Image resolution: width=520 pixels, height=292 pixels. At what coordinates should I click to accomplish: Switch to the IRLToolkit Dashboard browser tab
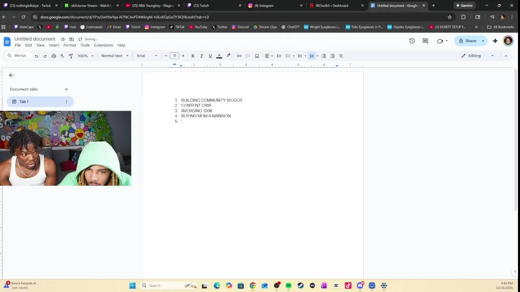(x=336, y=6)
